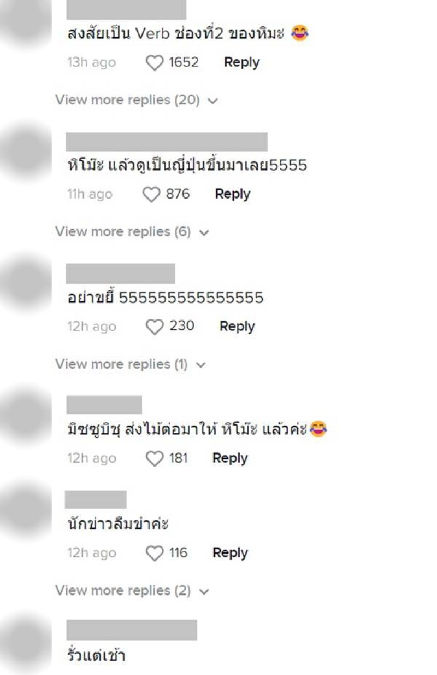Tap the heart beside 181 likes
Screen dimensions: 437x675
[155, 459]
